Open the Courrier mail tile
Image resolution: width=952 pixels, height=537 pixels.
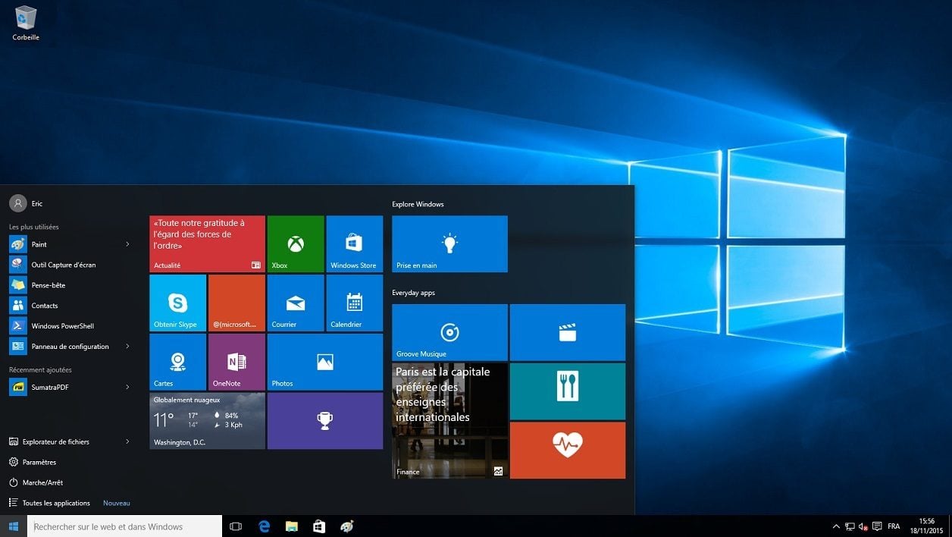click(x=296, y=303)
